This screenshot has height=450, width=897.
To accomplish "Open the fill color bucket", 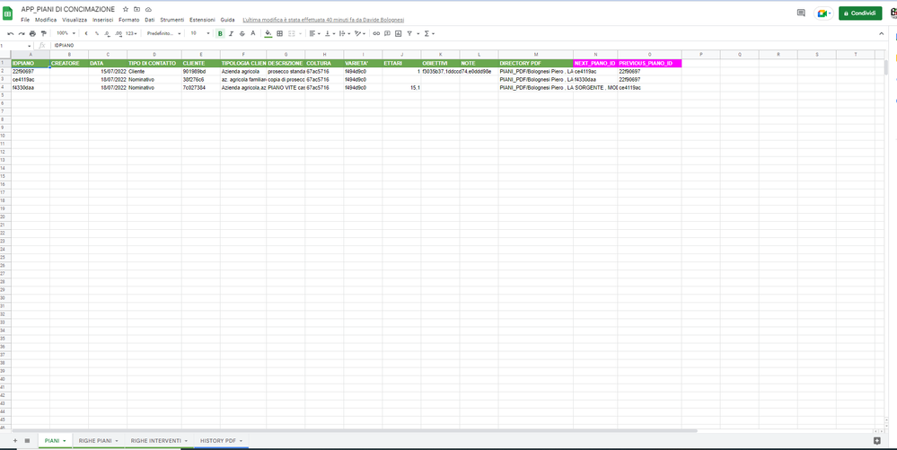I will (268, 34).
